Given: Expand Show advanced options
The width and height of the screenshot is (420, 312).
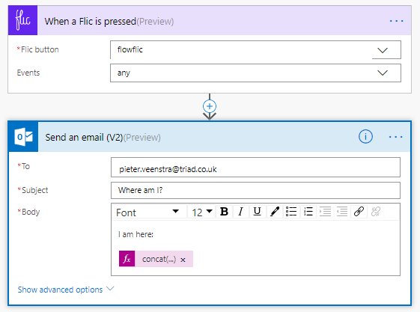Looking at the screenshot, I should point(66,290).
